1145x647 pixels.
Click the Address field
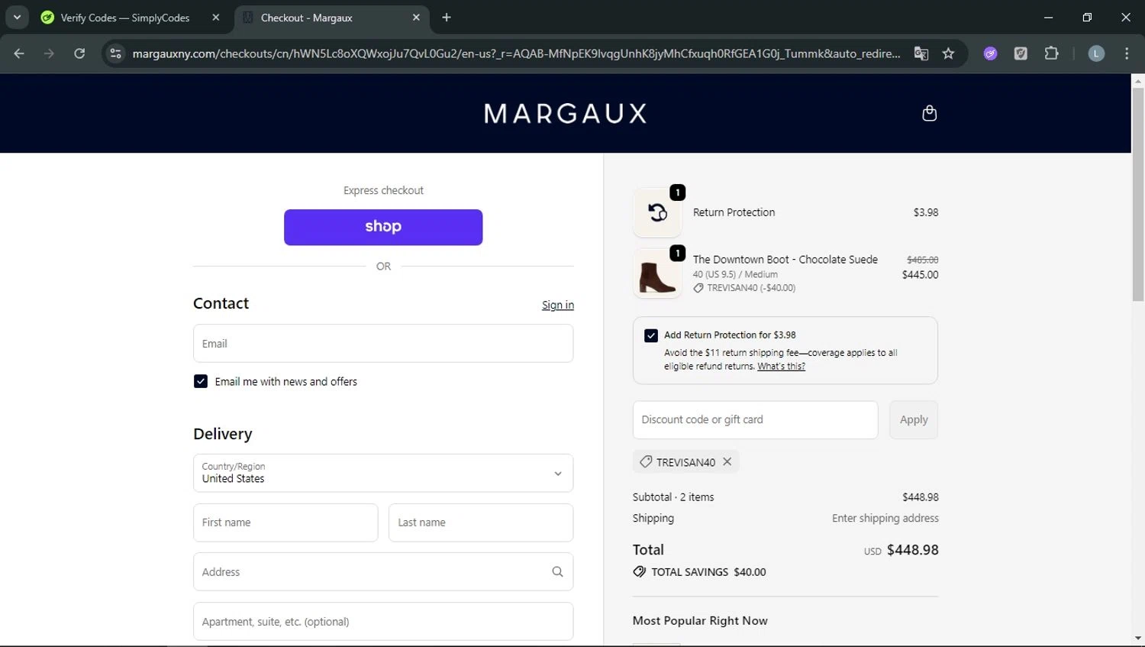pos(383,571)
